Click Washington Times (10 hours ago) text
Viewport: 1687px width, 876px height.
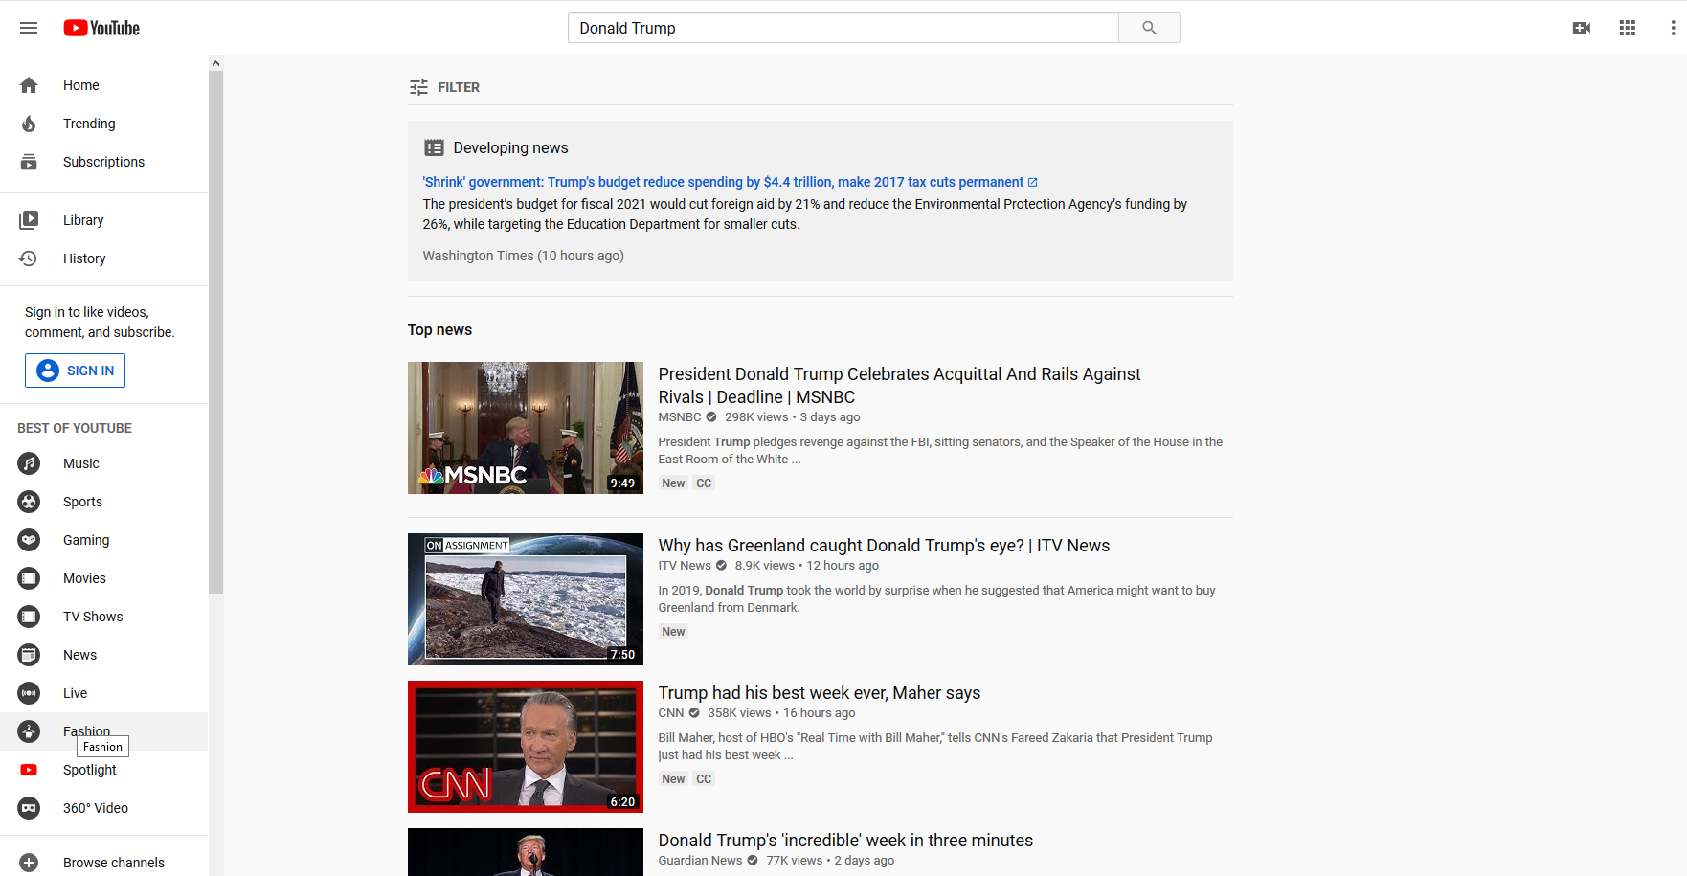pyautogui.click(x=523, y=256)
